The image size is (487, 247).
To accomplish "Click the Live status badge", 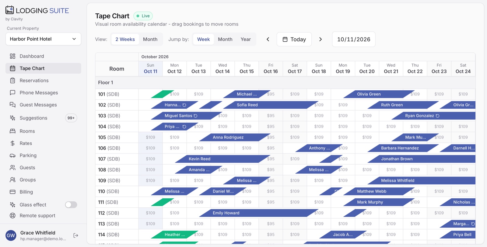I will pyautogui.click(x=143, y=16).
